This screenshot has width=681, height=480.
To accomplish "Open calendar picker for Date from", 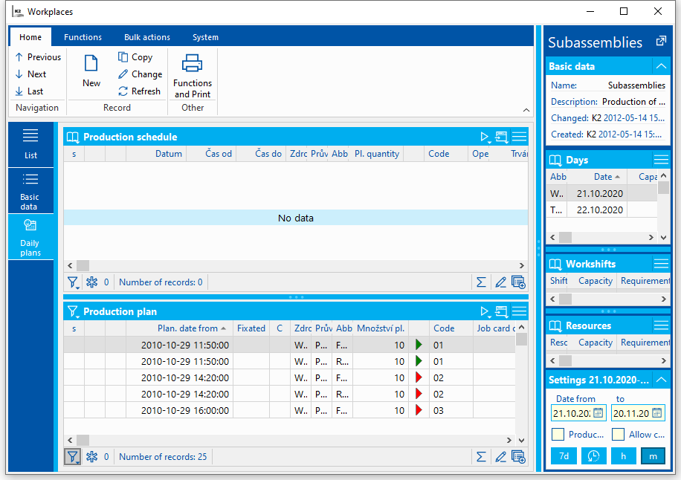I will point(598,412).
